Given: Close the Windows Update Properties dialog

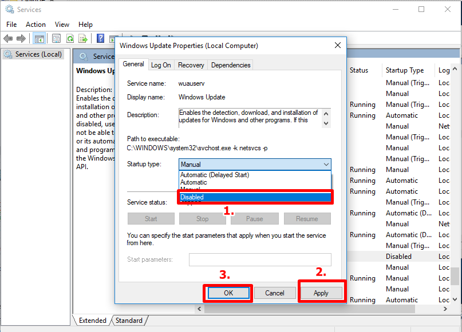Looking at the screenshot, I should pos(338,45).
